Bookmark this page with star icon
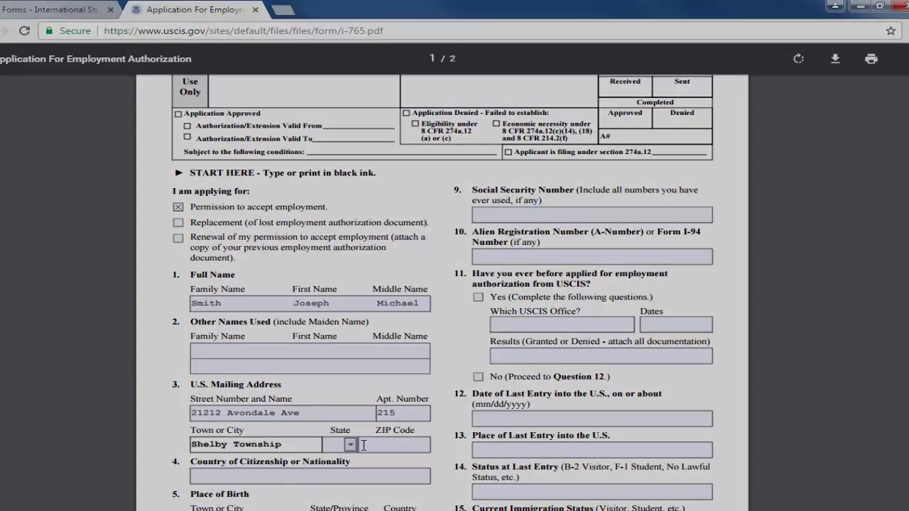The height and width of the screenshot is (511, 909). [891, 31]
